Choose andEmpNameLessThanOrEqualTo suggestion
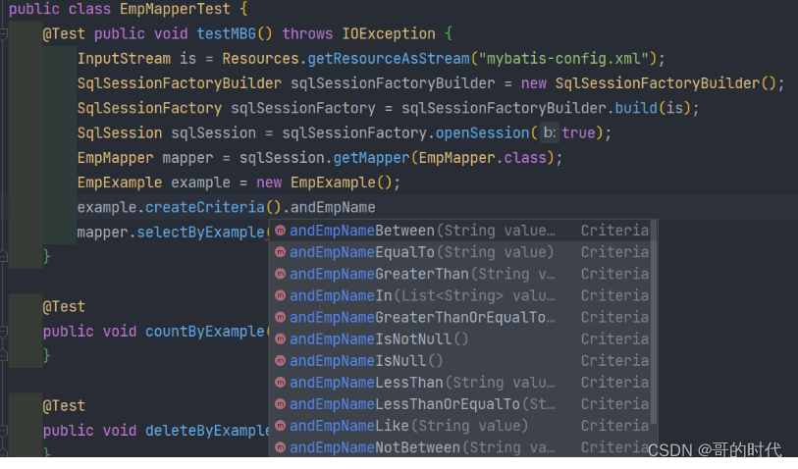798x469 pixels. [462, 404]
